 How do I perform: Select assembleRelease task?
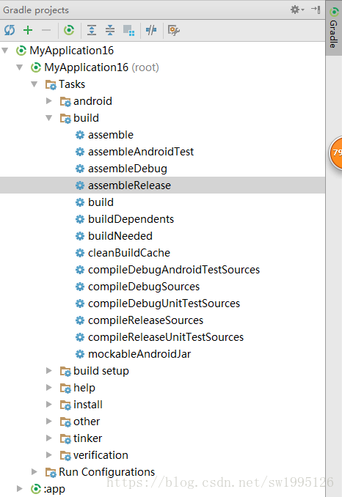[x=129, y=185]
